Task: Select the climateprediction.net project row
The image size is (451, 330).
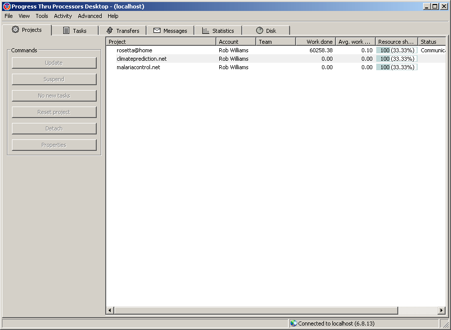Action: pos(276,59)
